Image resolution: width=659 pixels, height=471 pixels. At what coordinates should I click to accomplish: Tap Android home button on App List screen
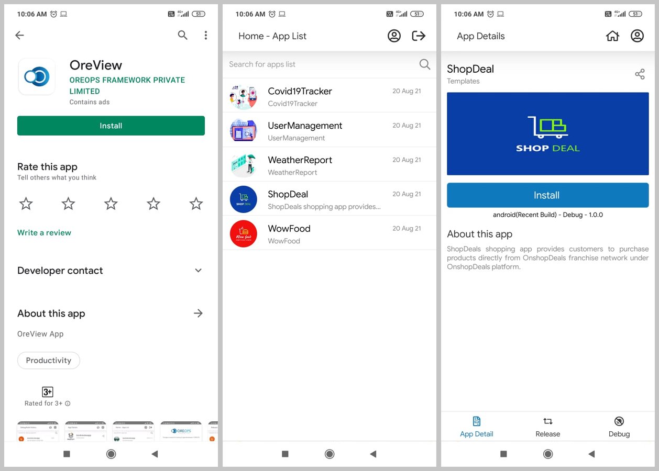click(x=330, y=454)
